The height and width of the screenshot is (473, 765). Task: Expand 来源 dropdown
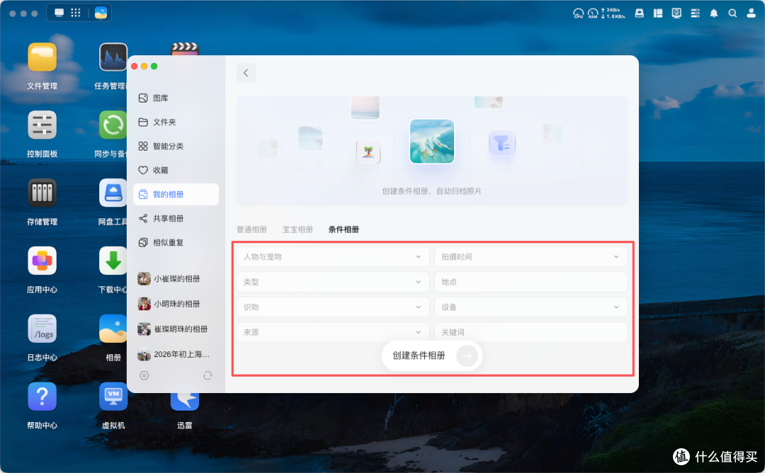pos(333,333)
